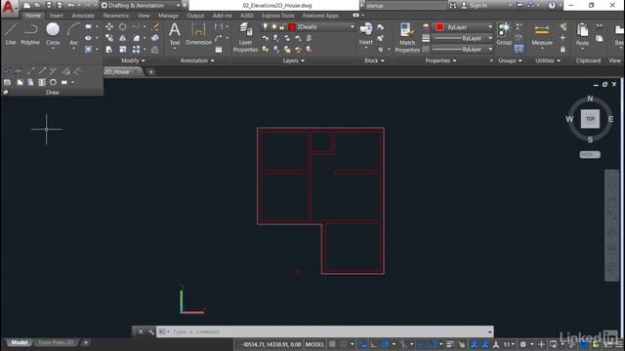This screenshot has height=351, width=625.
Task: Toggle polar tracking in status bar
Action: (x=385, y=344)
